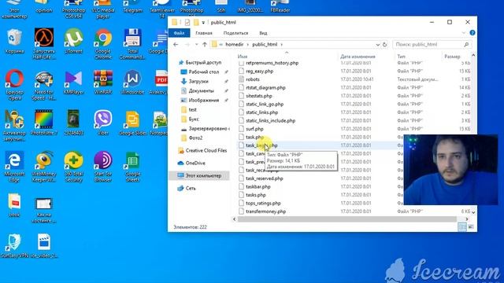
Task: Select the transfermoney.php file
Action: point(265,211)
